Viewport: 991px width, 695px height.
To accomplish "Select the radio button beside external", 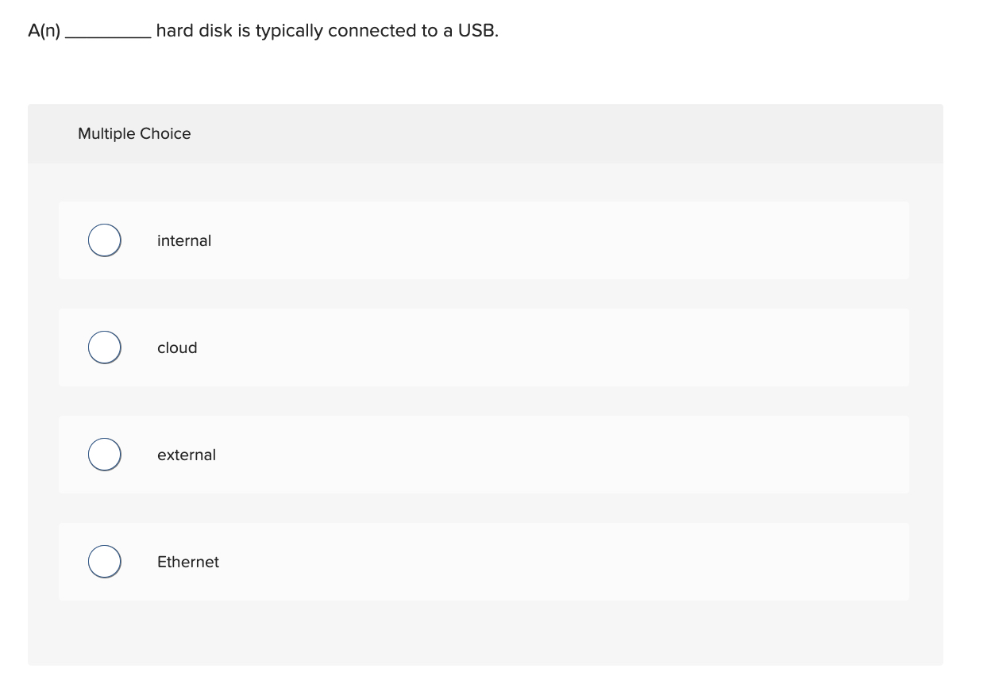I will point(104,454).
